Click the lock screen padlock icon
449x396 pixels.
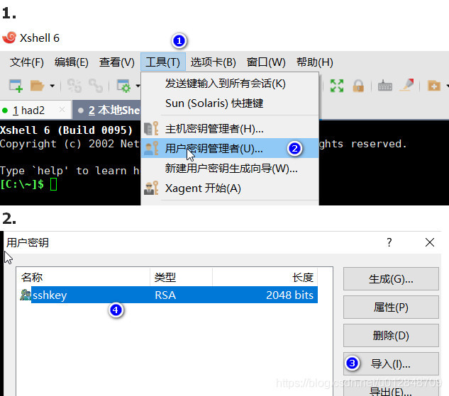(x=358, y=86)
